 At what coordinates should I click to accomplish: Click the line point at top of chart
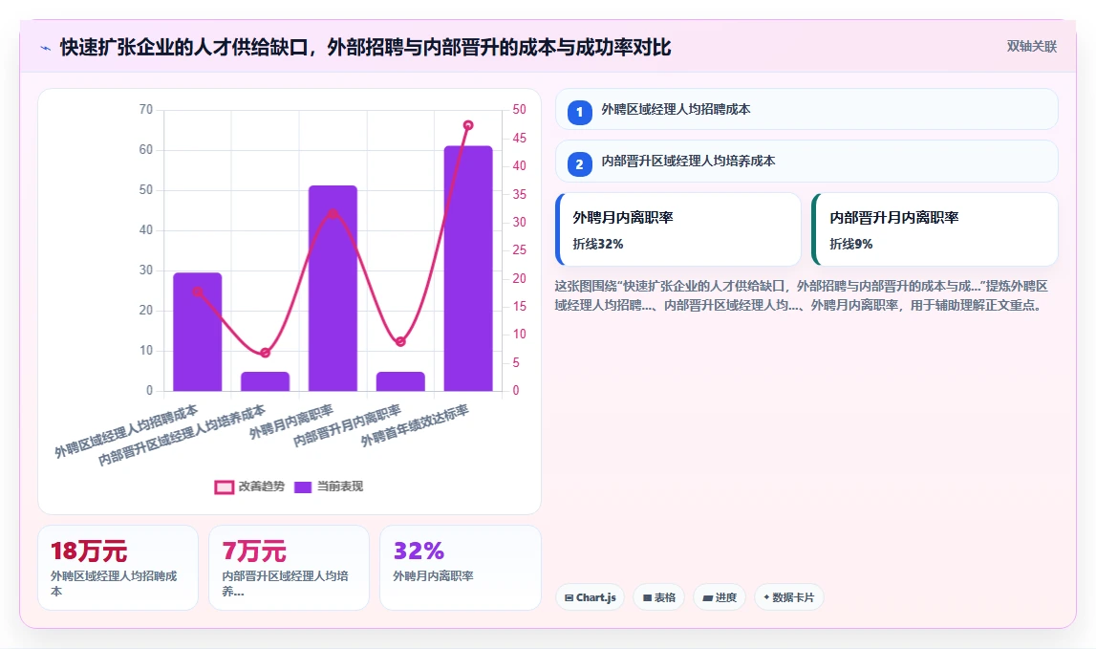(x=468, y=125)
